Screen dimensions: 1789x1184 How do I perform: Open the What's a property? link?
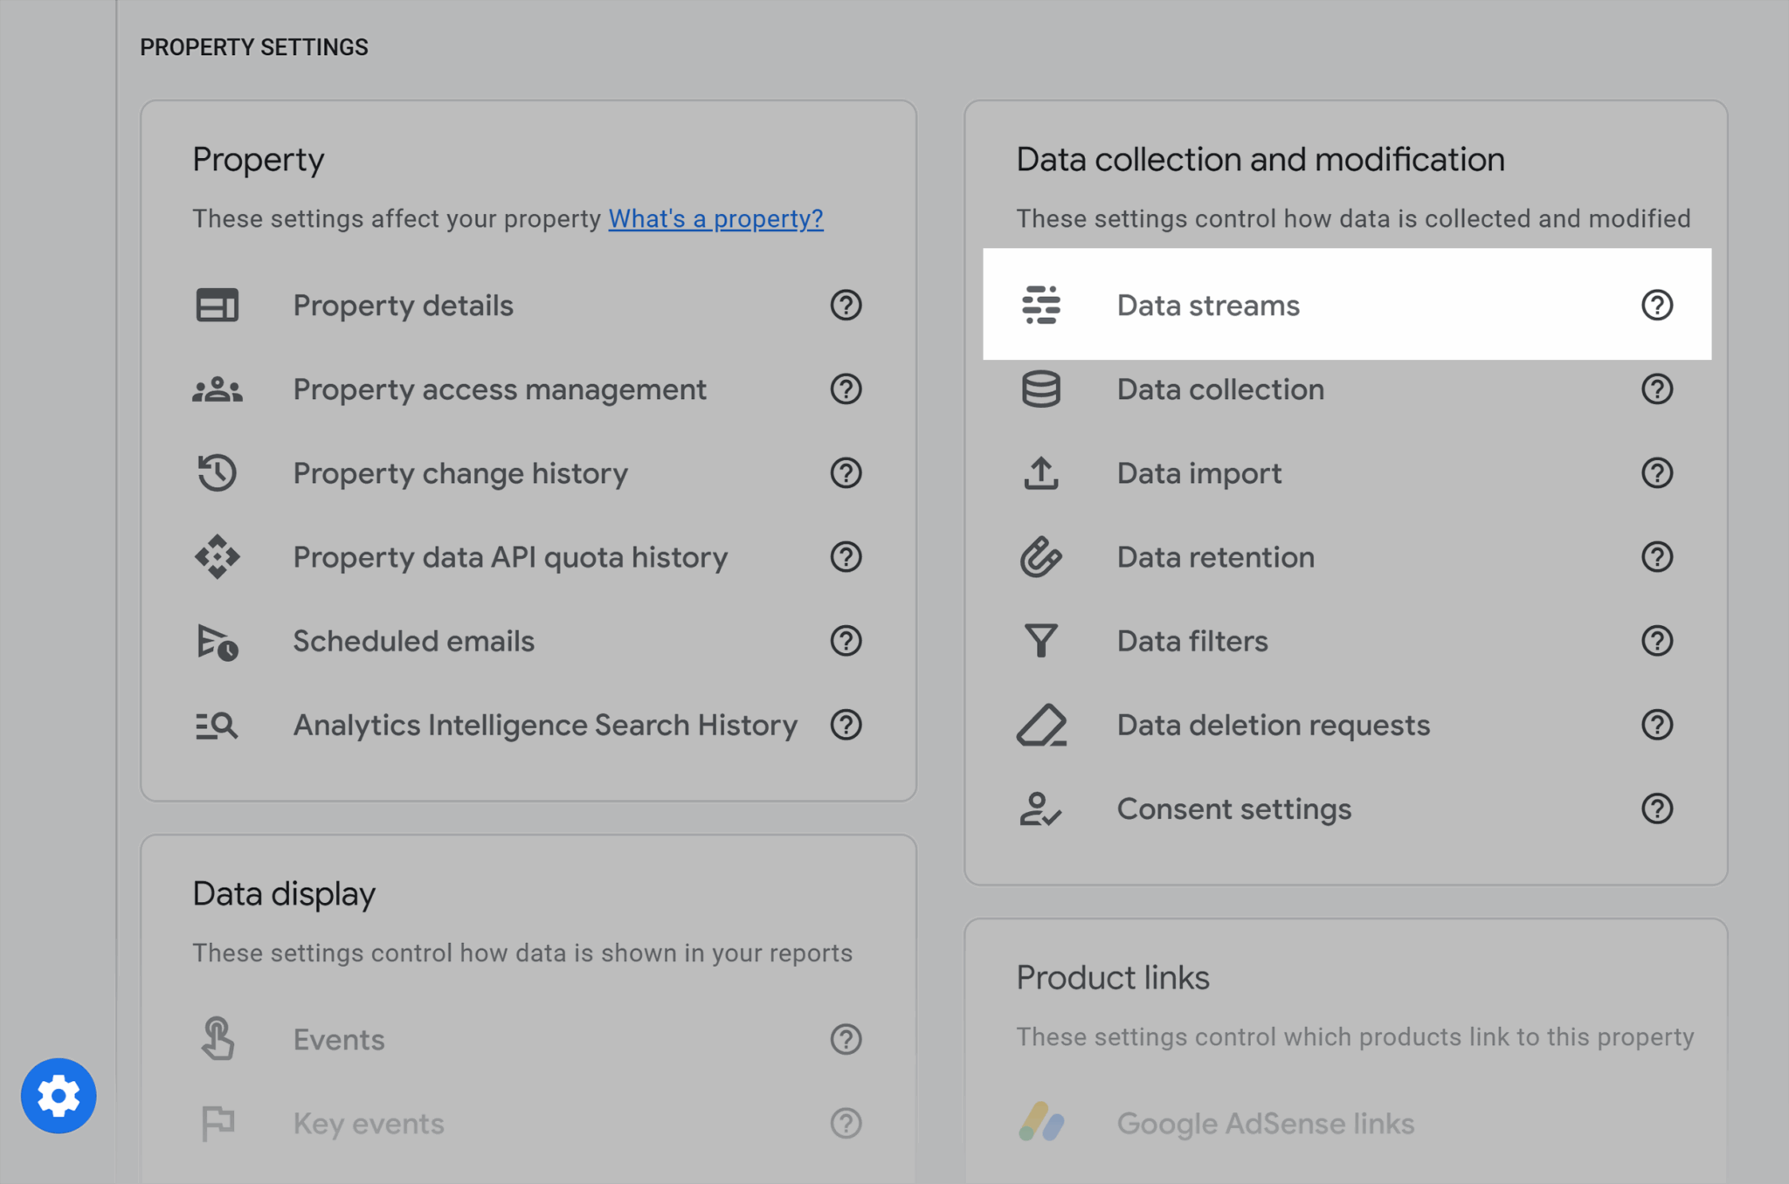point(715,218)
